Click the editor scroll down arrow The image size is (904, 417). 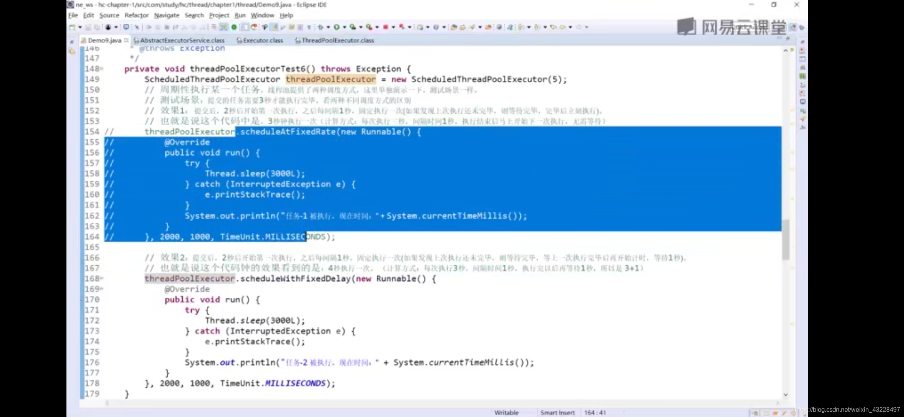point(785,395)
